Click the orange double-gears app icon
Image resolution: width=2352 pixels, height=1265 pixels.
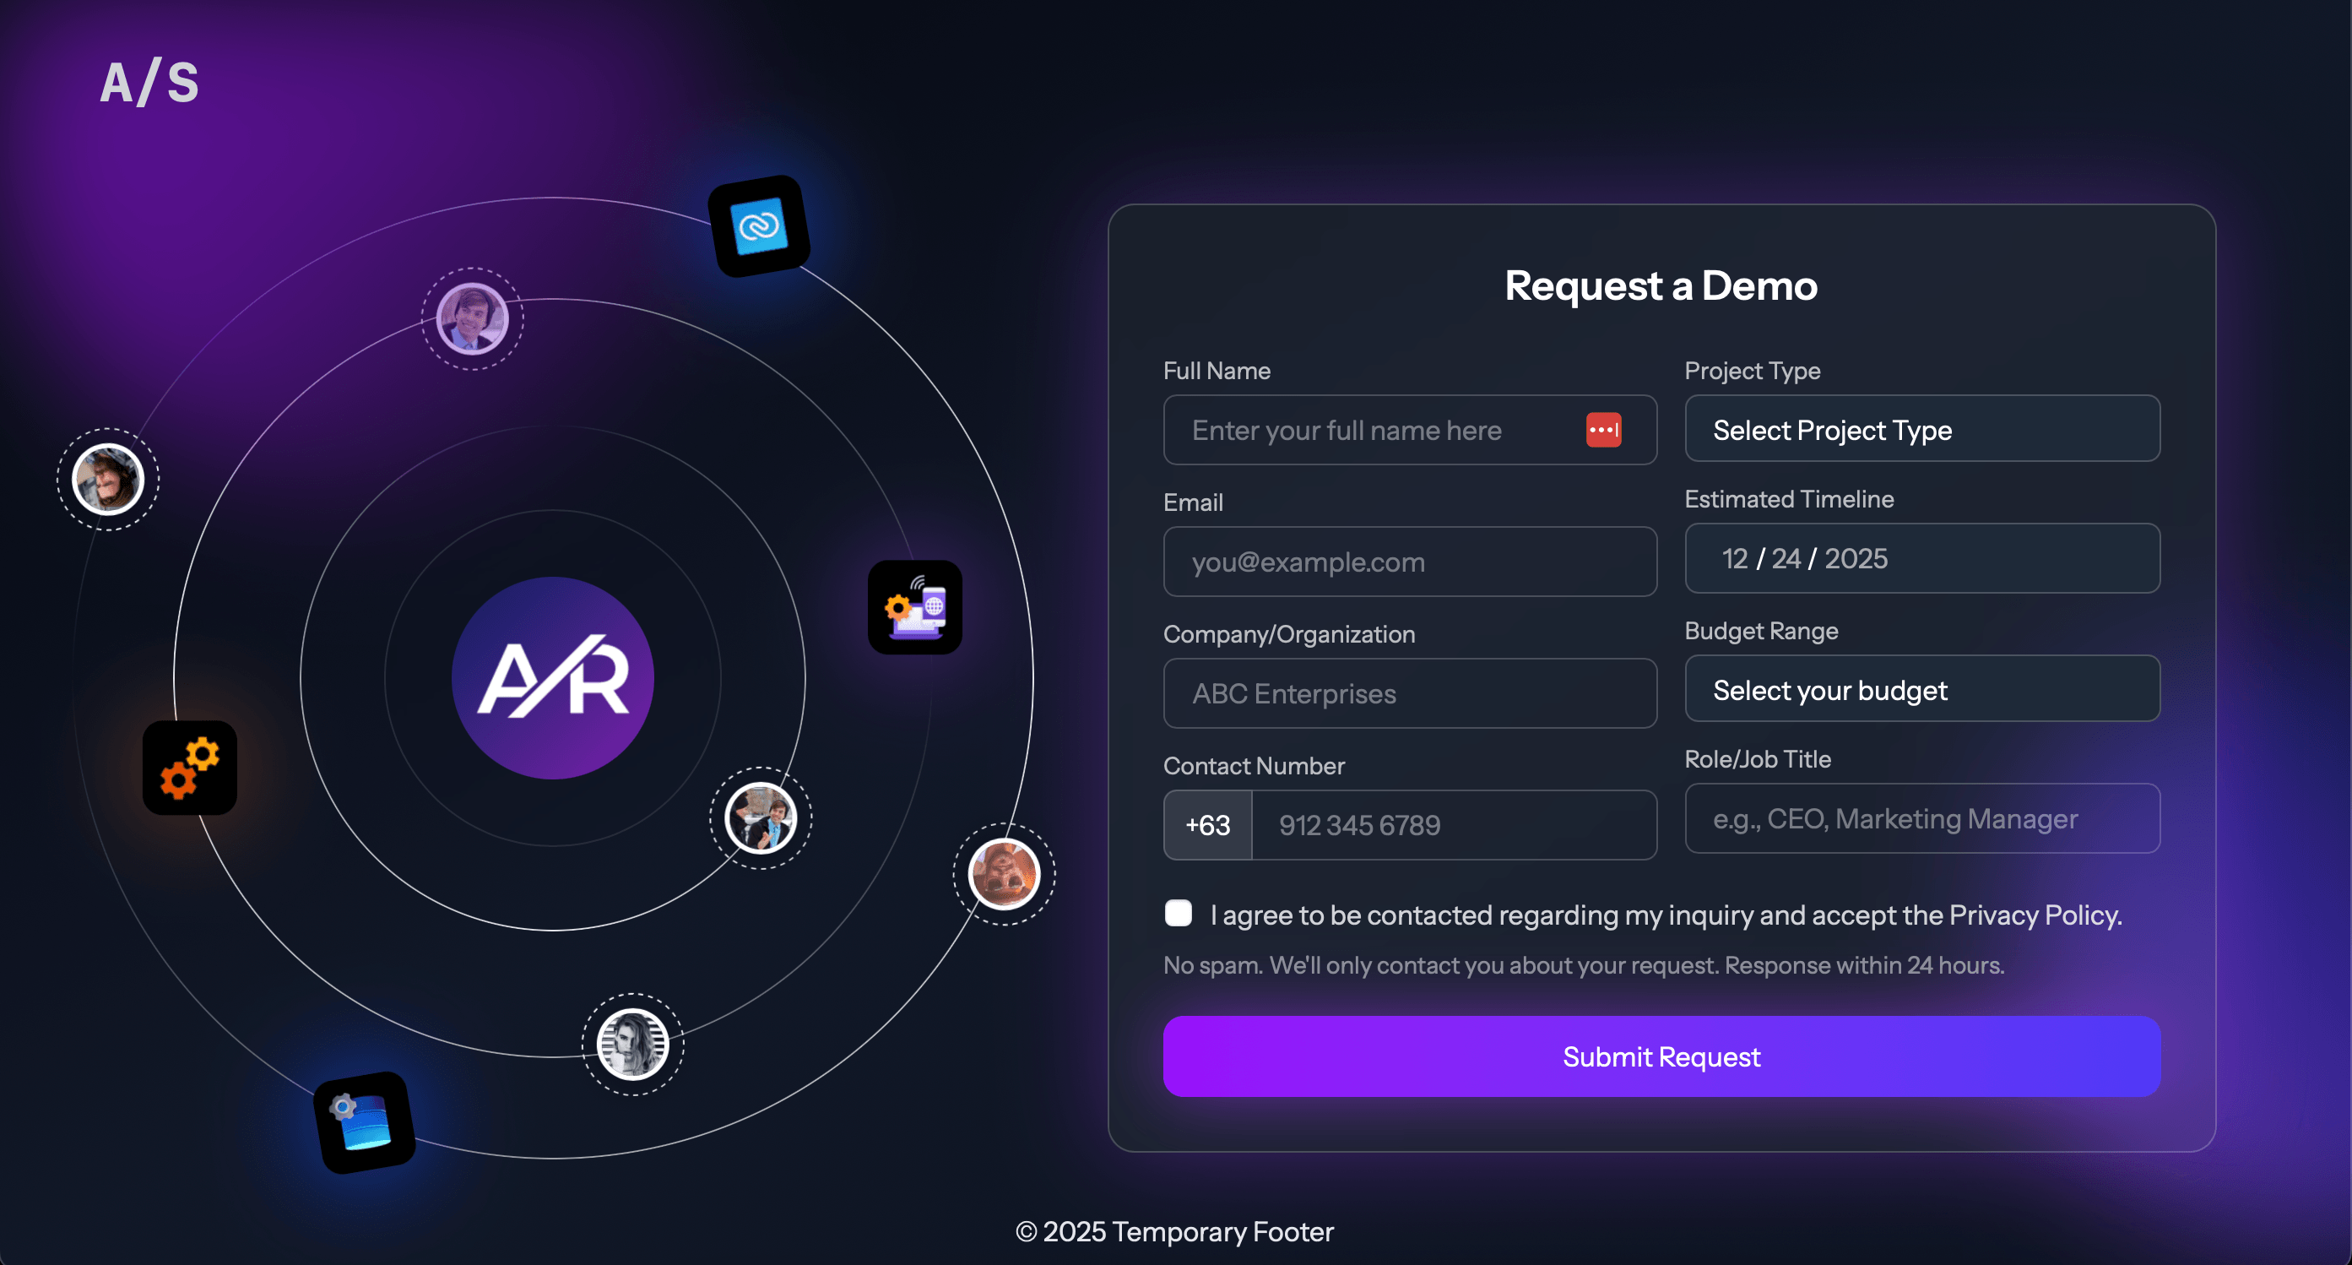coord(190,768)
